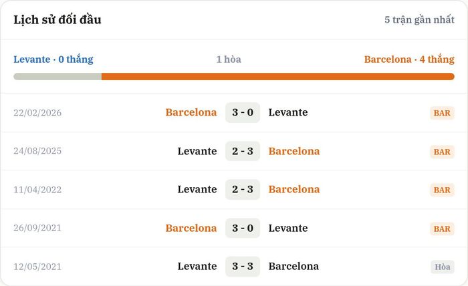This screenshot has height=286, width=468.
Task: Open the 2 - 3 score on 24/08/2025
Action: 243,151
